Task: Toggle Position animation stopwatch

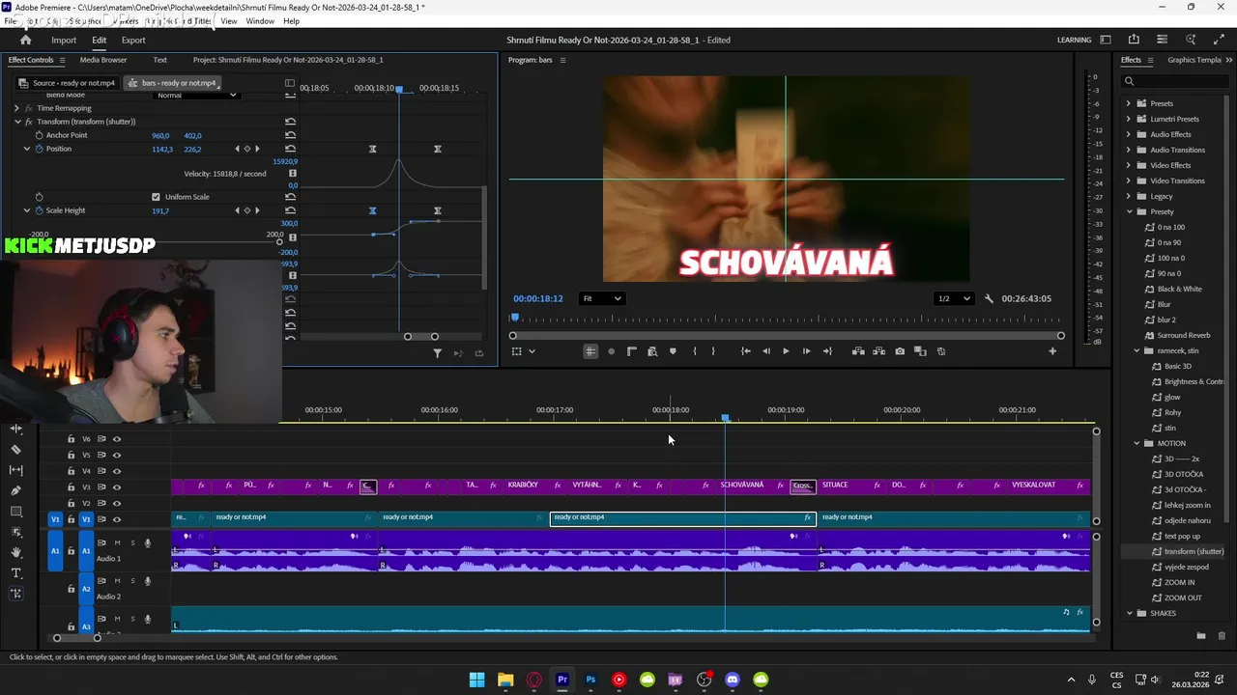Action: 40,149
